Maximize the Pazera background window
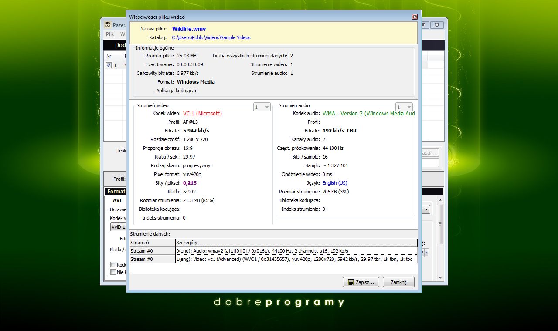The width and height of the screenshot is (558, 331). pos(425,25)
